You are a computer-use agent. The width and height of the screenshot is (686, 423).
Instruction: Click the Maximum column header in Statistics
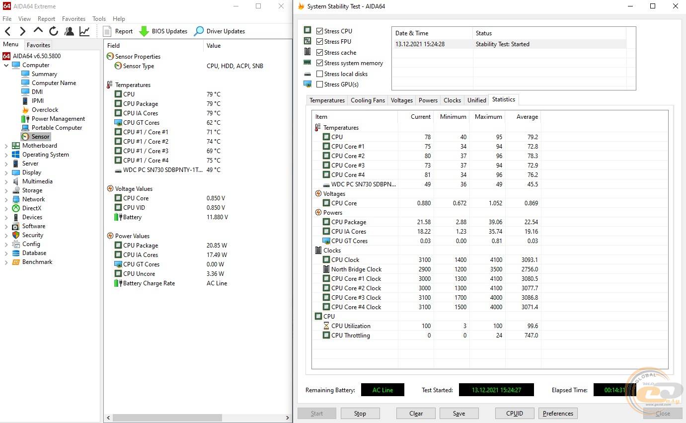coord(488,117)
